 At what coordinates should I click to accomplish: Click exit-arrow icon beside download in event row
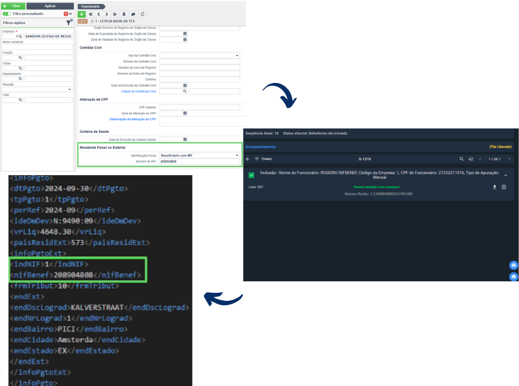(504, 187)
